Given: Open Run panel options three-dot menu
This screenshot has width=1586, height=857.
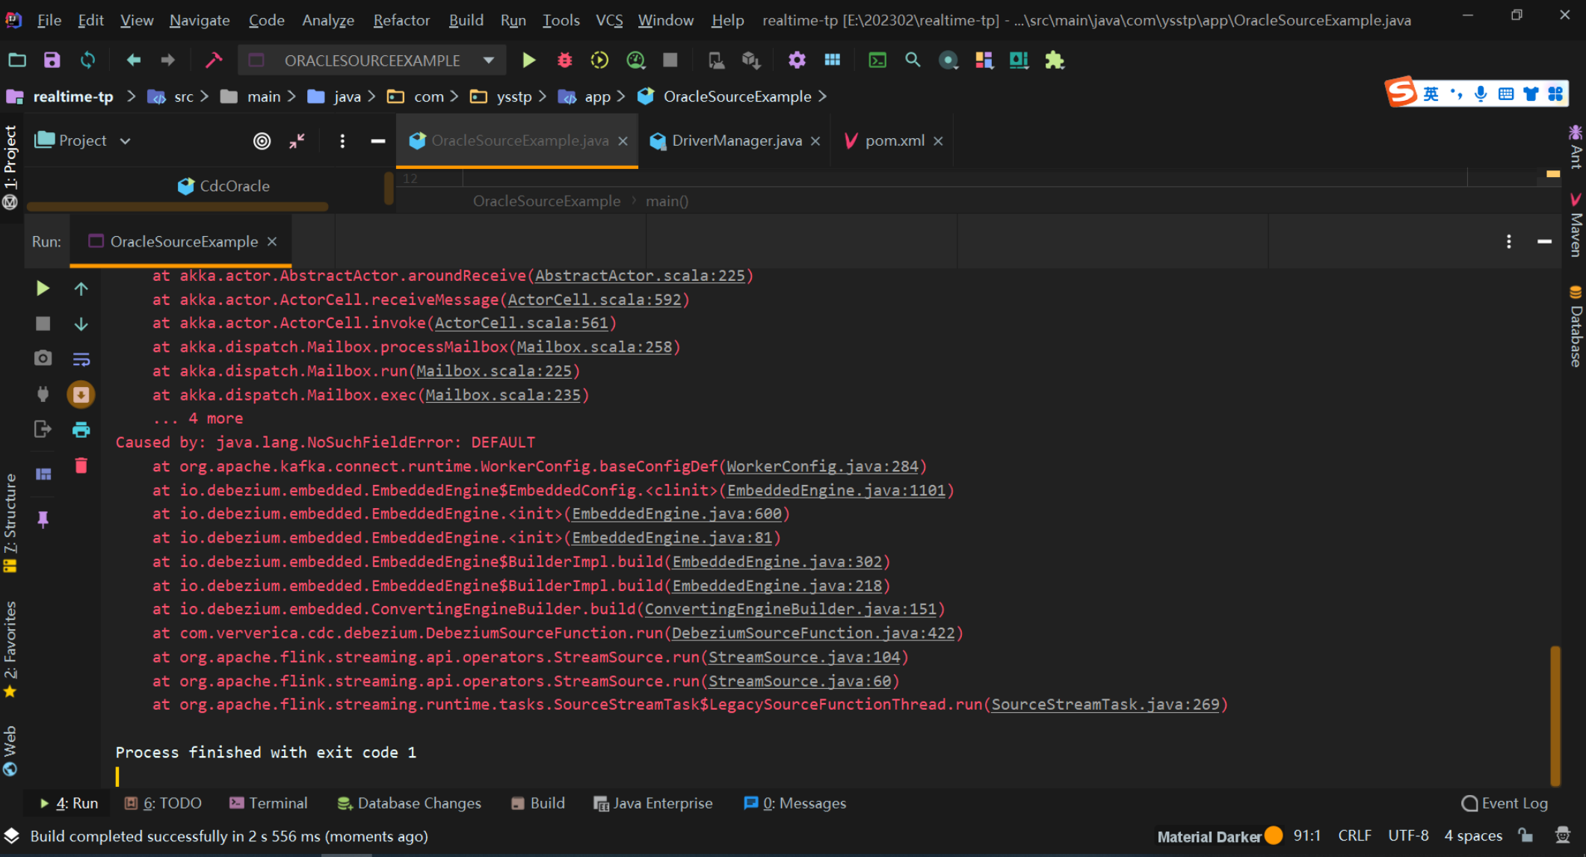Looking at the screenshot, I should [x=1508, y=241].
